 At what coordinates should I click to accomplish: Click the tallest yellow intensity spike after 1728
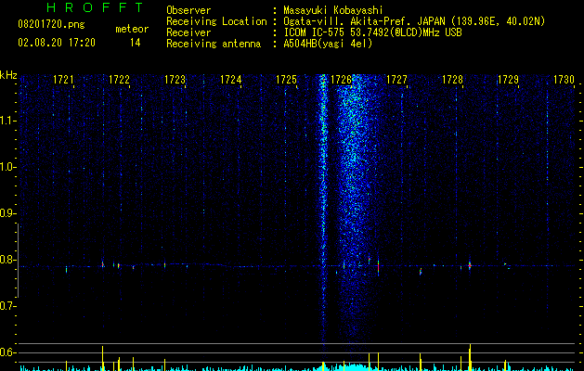point(470,356)
